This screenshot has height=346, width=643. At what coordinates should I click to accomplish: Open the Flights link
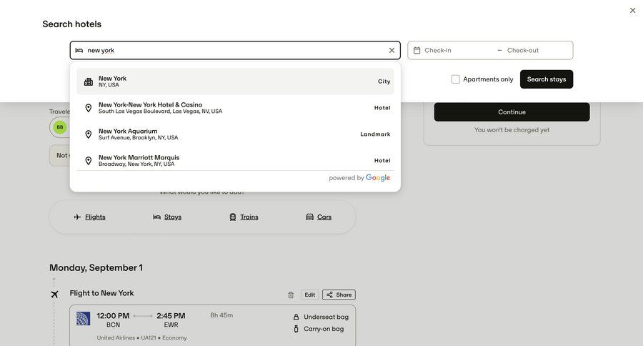click(x=95, y=217)
